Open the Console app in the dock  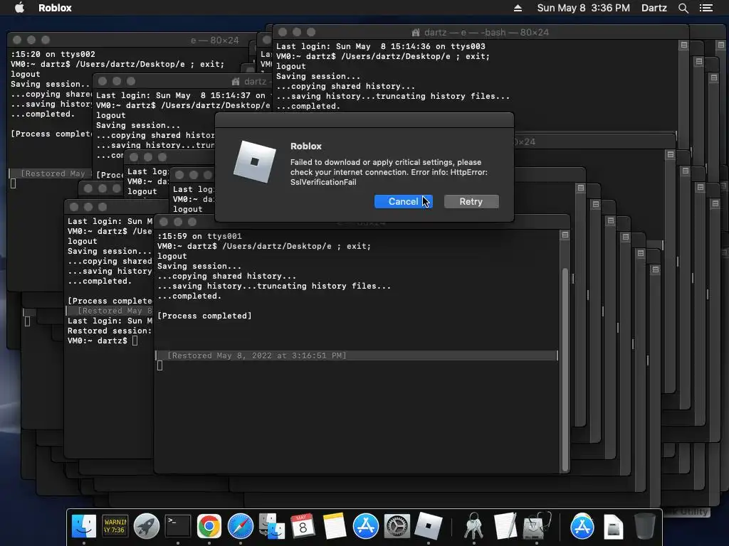coord(115,526)
